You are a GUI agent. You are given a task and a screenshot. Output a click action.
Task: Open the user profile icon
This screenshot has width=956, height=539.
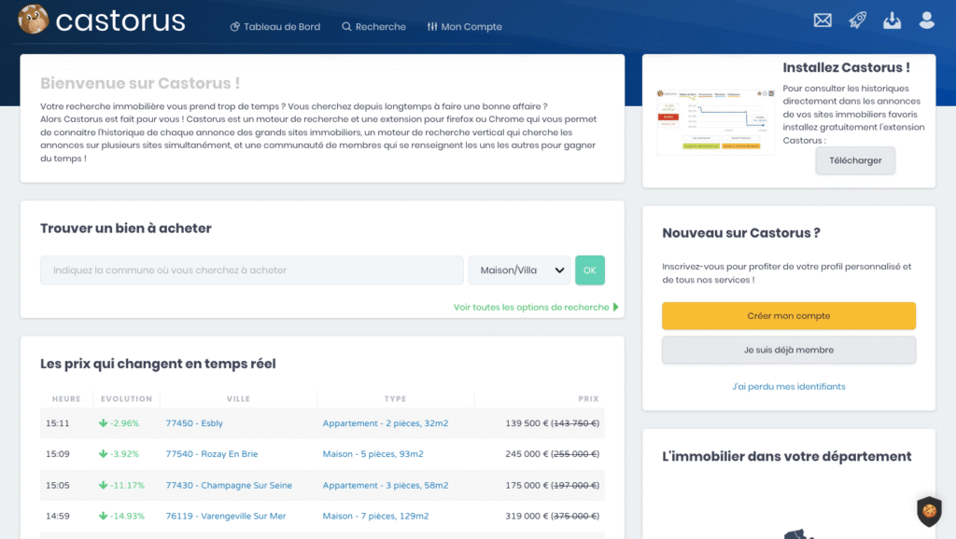[926, 21]
